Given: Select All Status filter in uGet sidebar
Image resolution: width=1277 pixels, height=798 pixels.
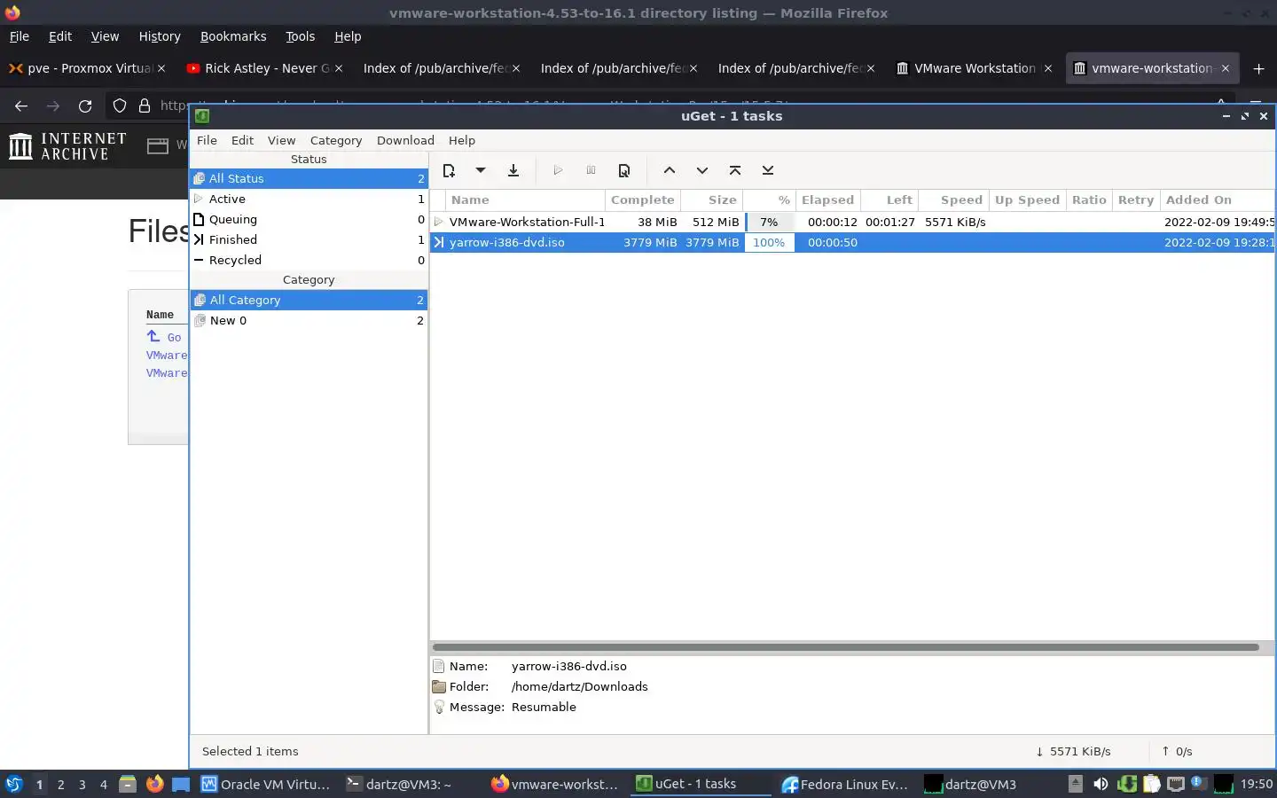Looking at the screenshot, I should point(309,178).
